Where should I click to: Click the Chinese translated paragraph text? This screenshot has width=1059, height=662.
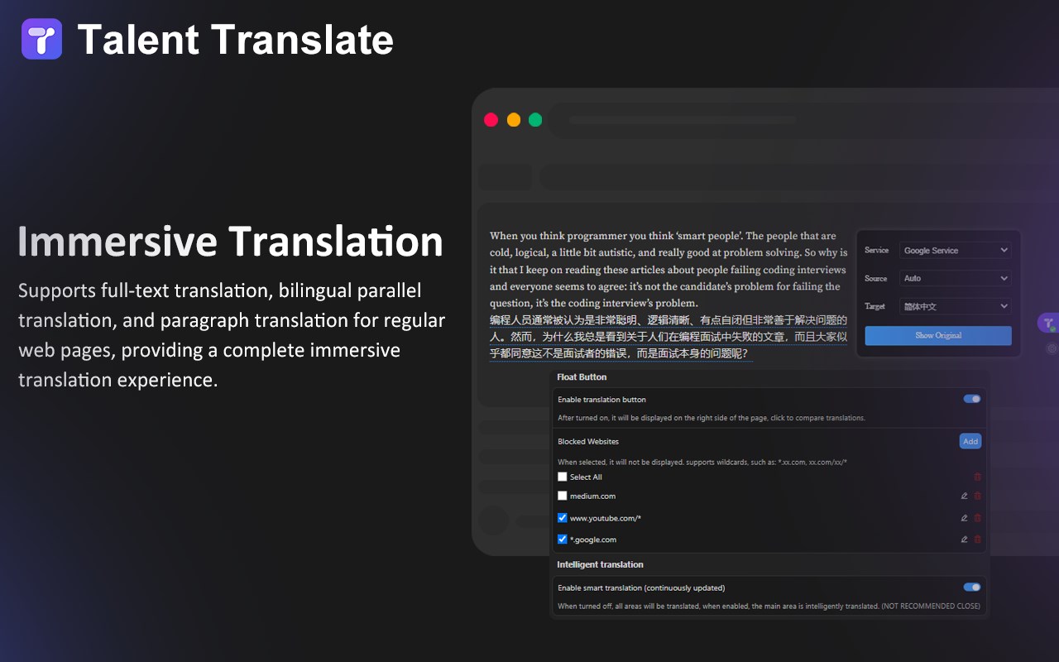click(x=668, y=337)
